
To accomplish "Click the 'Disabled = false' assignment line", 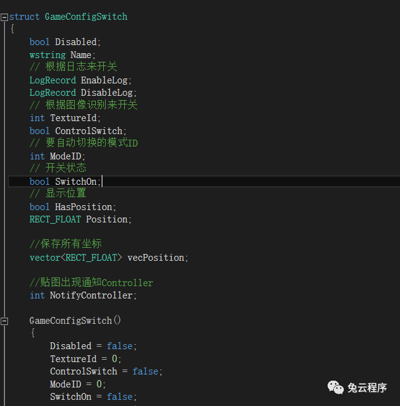I will (93, 346).
